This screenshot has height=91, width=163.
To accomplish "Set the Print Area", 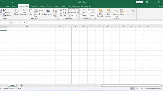I will click(x=36, y=13).
